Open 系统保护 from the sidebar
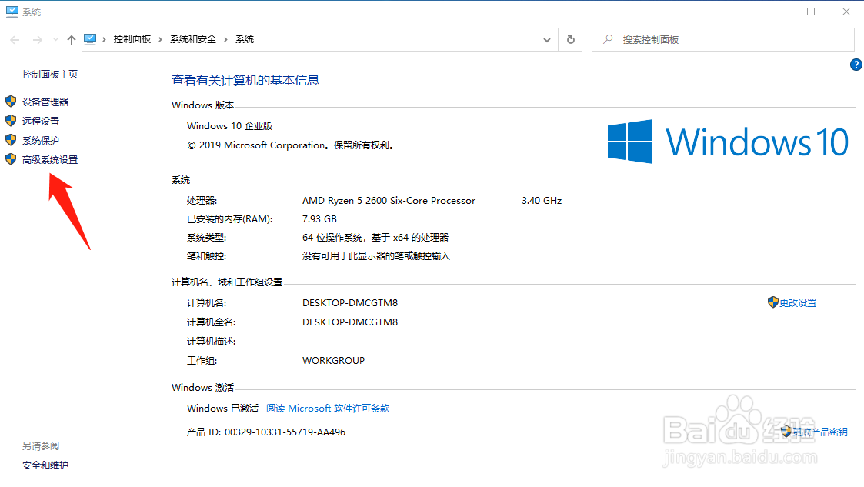The image size is (864, 487). 41,141
